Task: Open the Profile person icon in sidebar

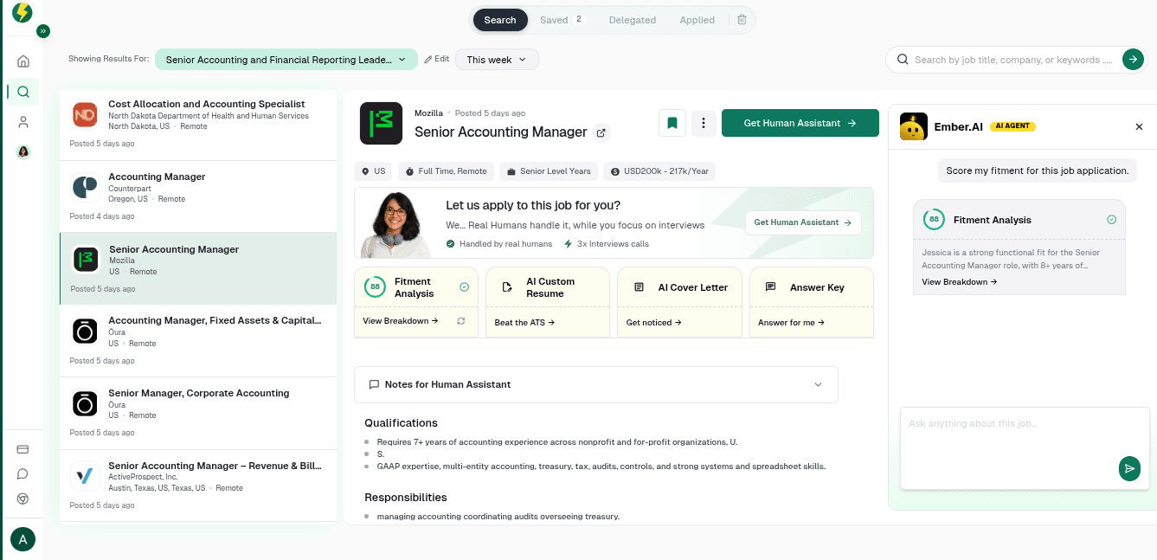Action: [x=23, y=122]
